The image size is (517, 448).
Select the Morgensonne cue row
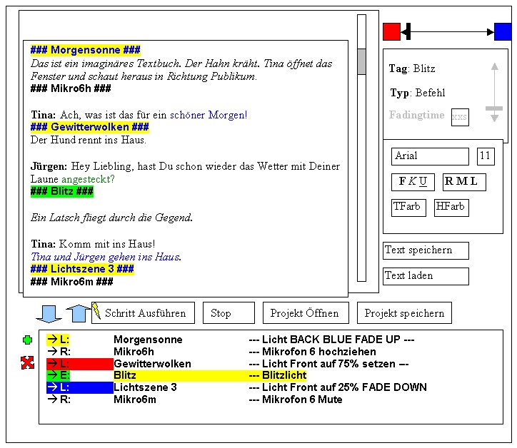147,340
